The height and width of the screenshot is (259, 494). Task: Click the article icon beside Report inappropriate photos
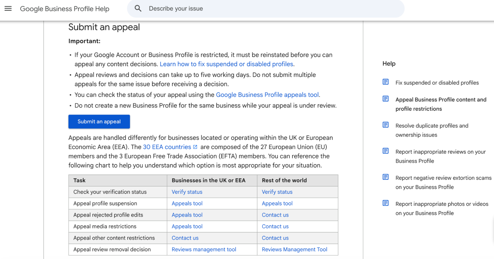tap(386, 203)
